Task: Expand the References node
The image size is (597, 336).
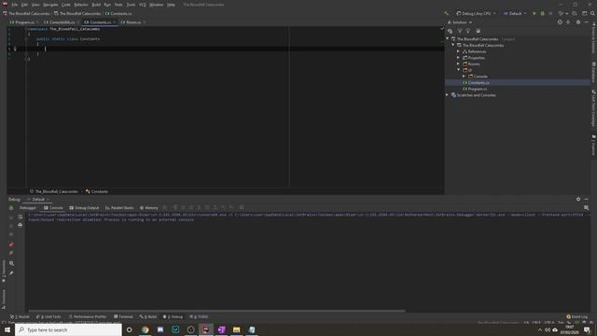Action: [x=458, y=51]
